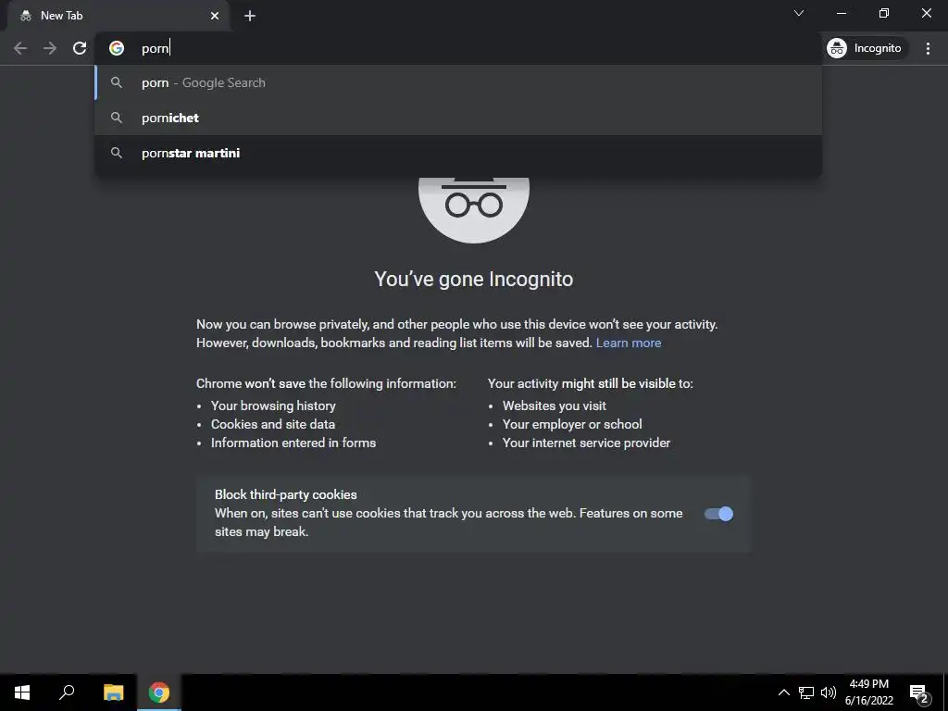948x711 pixels.
Task: Click the browser back arrow
Action: coord(20,48)
